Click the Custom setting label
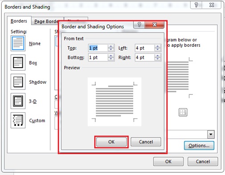This screenshot has width=225, height=175. (x=37, y=121)
